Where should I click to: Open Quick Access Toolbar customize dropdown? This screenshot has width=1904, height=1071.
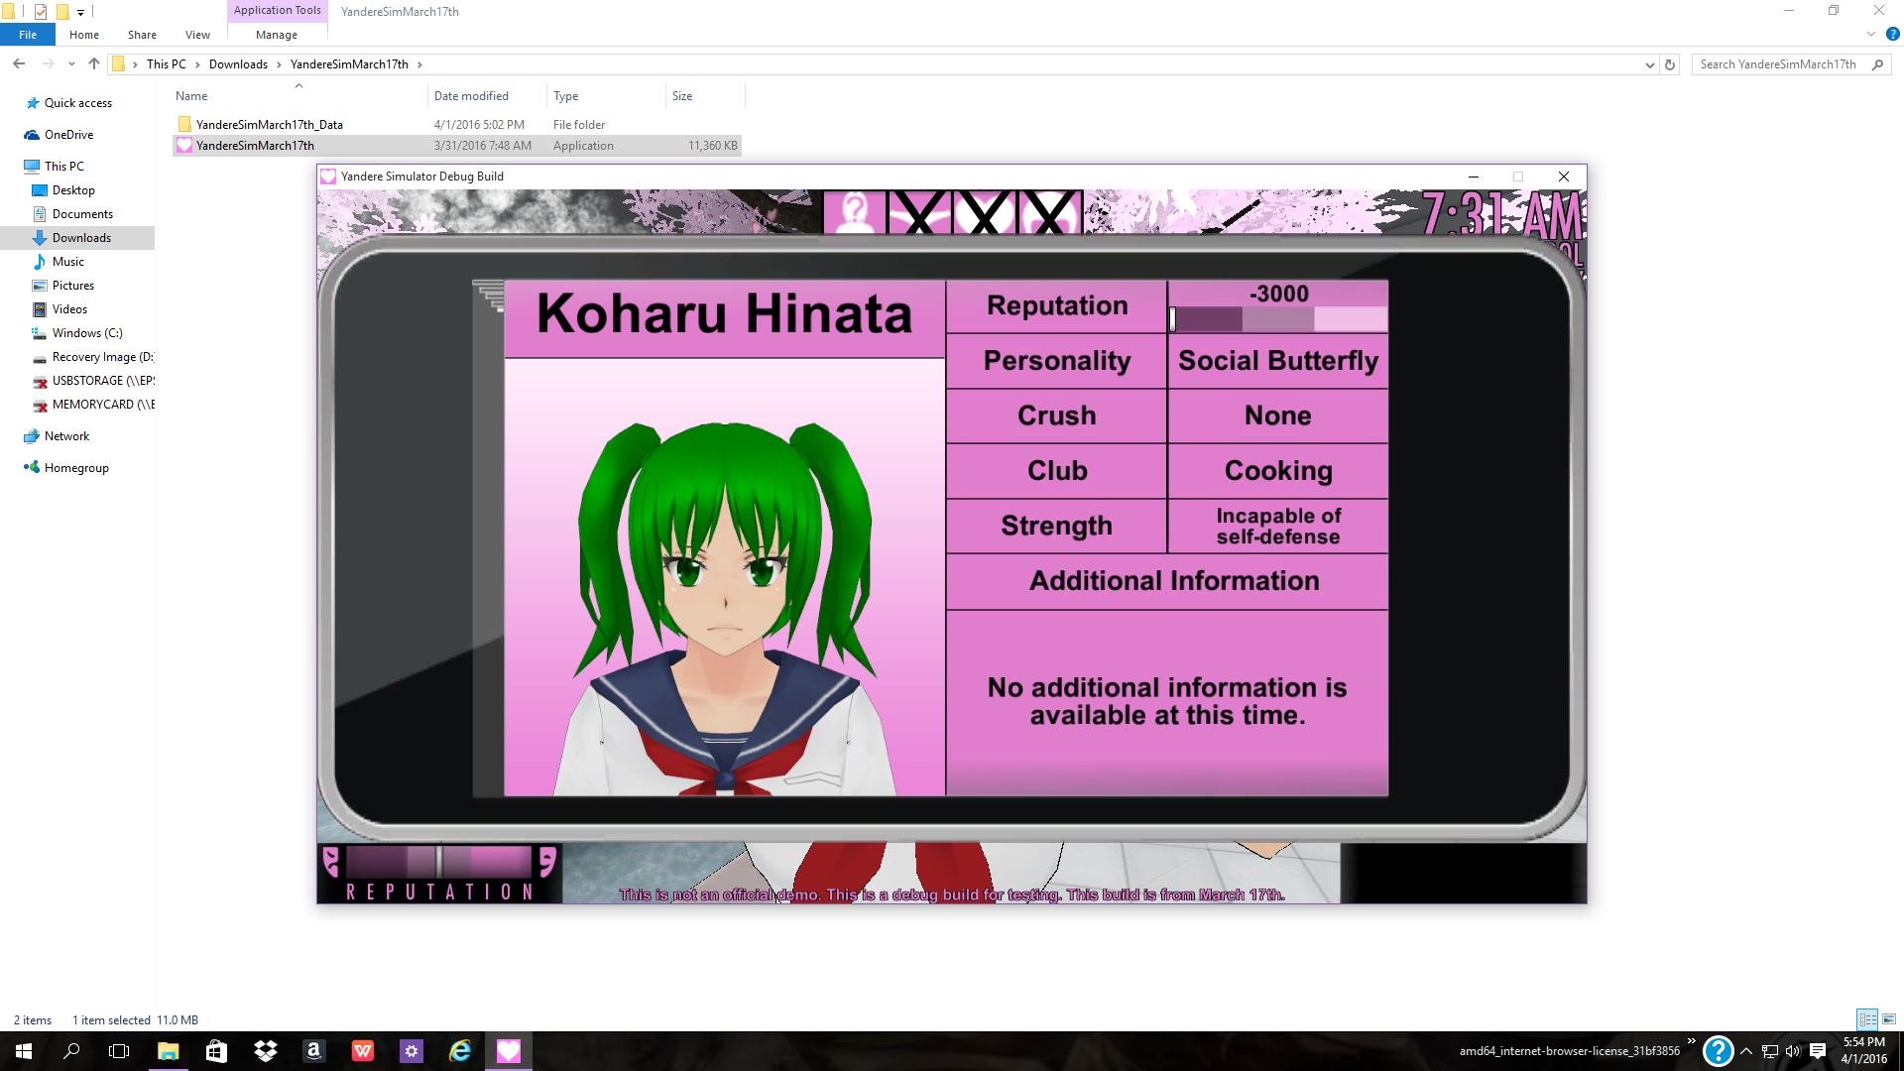coord(80,12)
